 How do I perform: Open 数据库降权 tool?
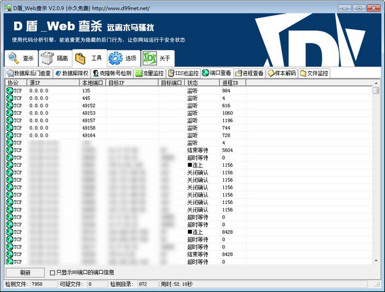(72, 73)
